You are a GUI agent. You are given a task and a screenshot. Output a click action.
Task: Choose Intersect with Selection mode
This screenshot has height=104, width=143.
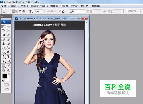[23, 11]
